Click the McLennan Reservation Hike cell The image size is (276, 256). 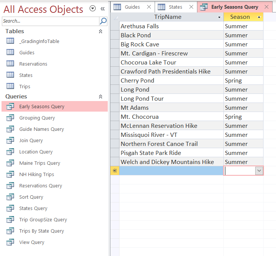(x=171, y=126)
